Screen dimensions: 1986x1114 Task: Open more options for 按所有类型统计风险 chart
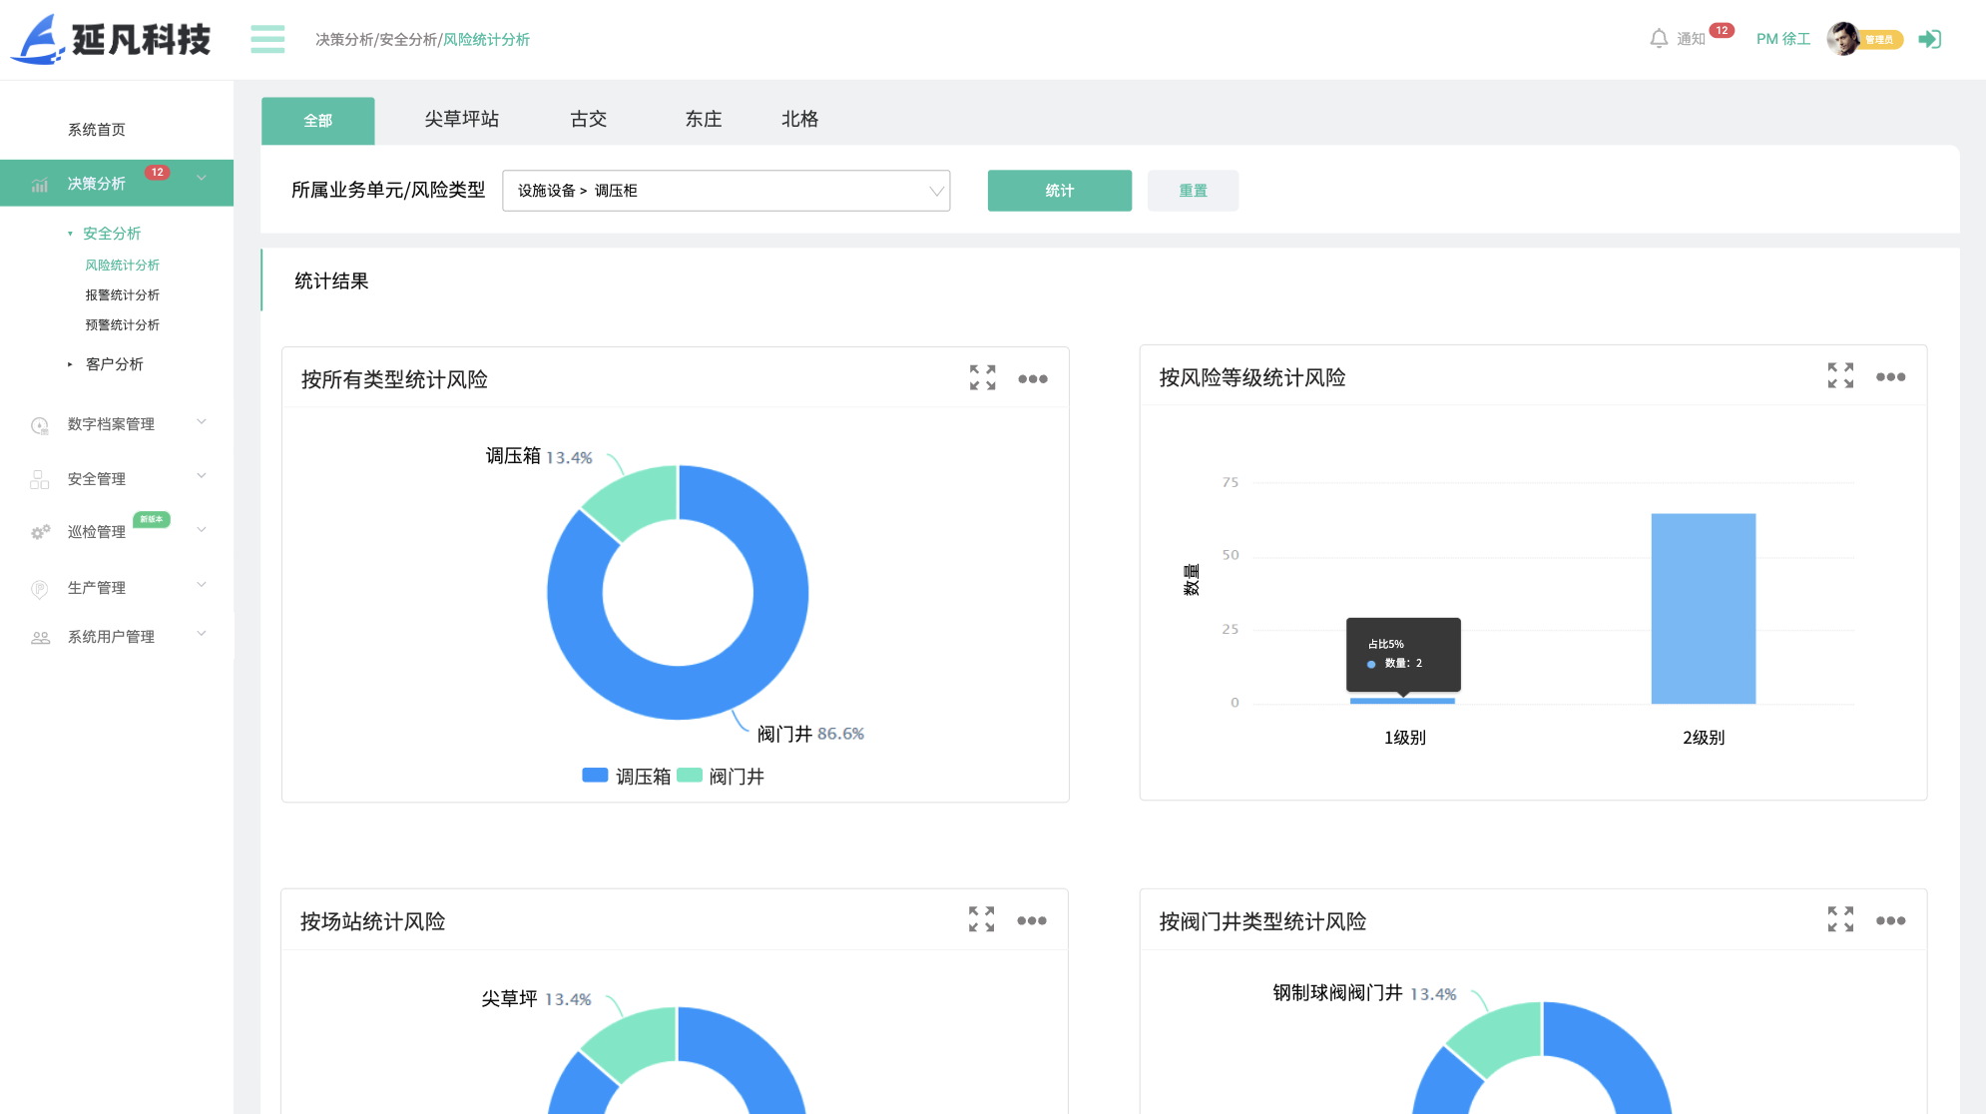tap(1032, 378)
